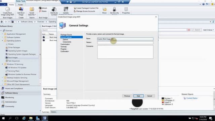Click Previous in the wizard
Screen dimensions: 215x121
click(x=127, y=96)
